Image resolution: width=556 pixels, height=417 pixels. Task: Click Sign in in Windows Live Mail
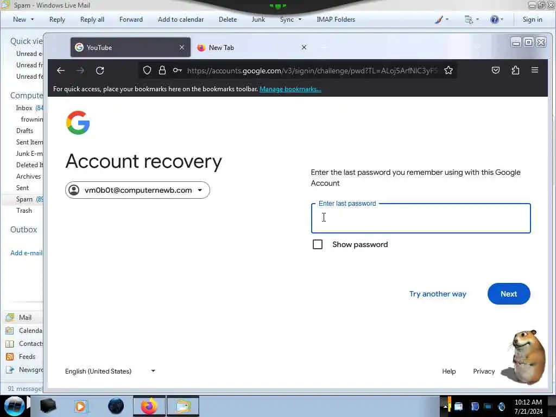tap(532, 20)
